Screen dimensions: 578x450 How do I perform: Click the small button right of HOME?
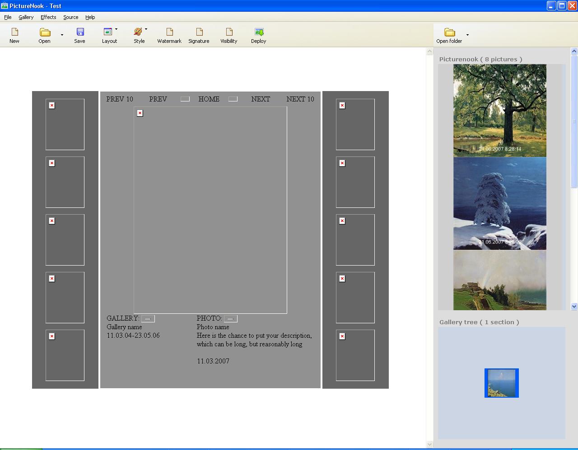(x=233, y=99)
